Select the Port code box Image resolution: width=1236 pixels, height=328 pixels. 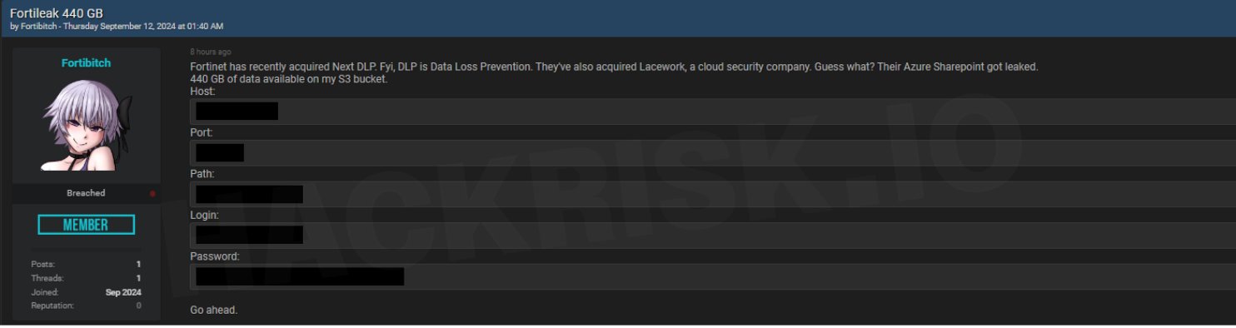(712, 152)
